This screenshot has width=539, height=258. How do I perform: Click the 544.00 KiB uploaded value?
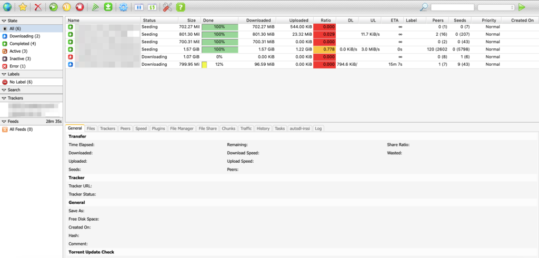point(301,27)
